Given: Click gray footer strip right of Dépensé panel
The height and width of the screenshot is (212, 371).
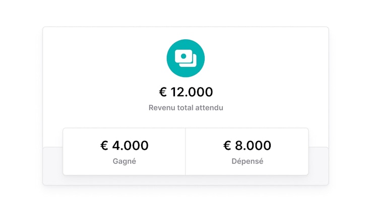Looking at the screenshot, I should (319, 166).
